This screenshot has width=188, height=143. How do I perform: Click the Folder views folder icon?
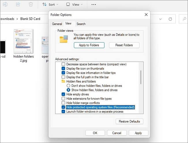click(x=63, y=39)
